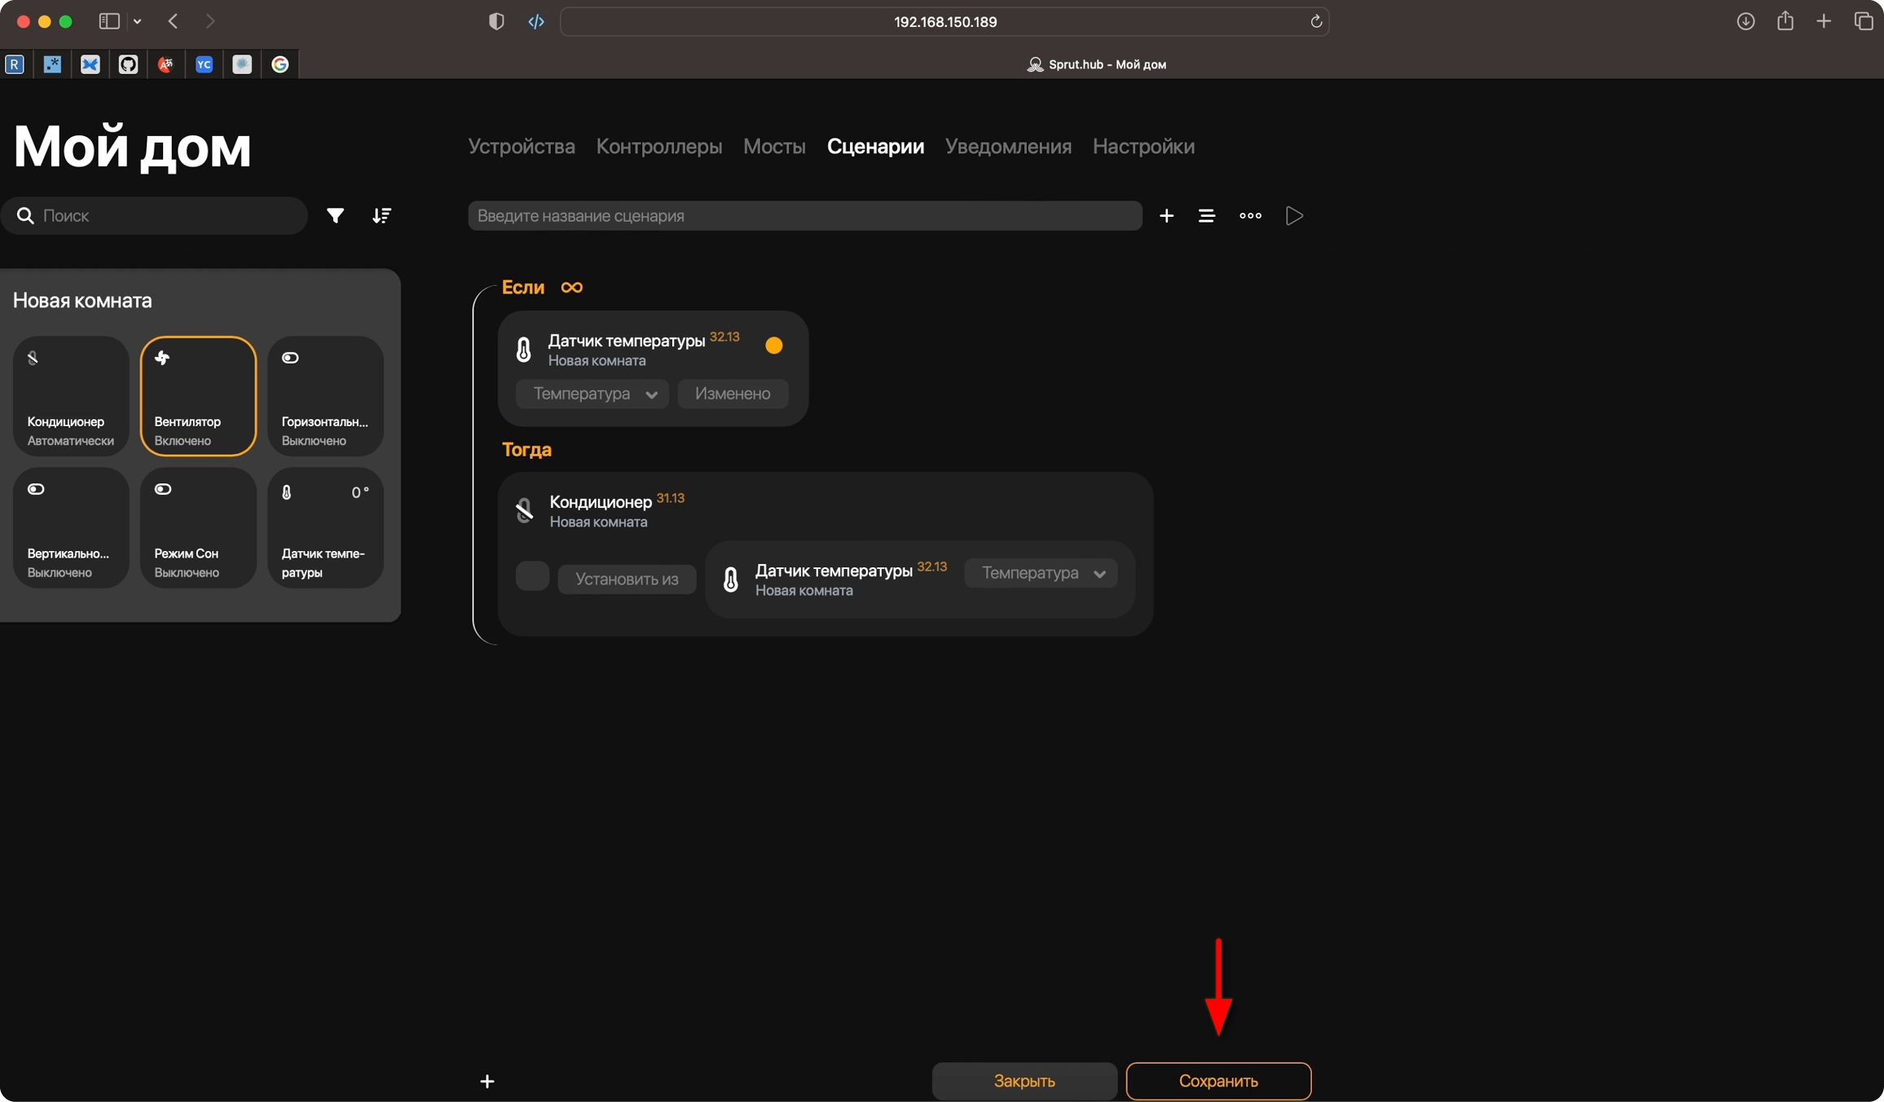The image size is (1884, 1102).
Task: Click the privacy shield icon
Action: [496, 21]
